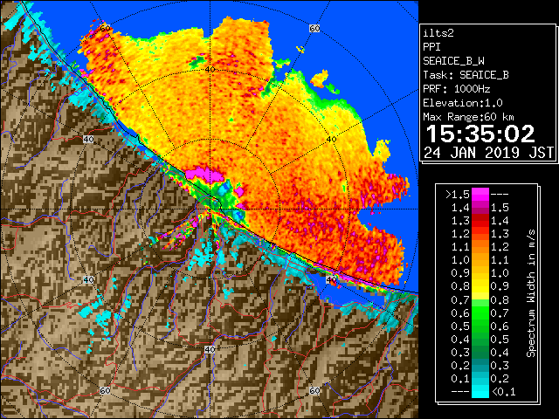Click the magenta echo patch just north-west of radar center
The height and width of the screenshot is (419, 559).
click(205, 175)
